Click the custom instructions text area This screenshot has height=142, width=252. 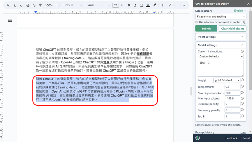point(221,68)
